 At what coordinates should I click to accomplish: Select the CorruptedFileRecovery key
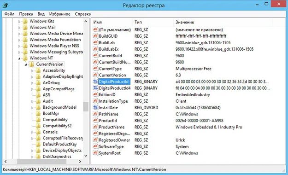click(x=63, y=138)
